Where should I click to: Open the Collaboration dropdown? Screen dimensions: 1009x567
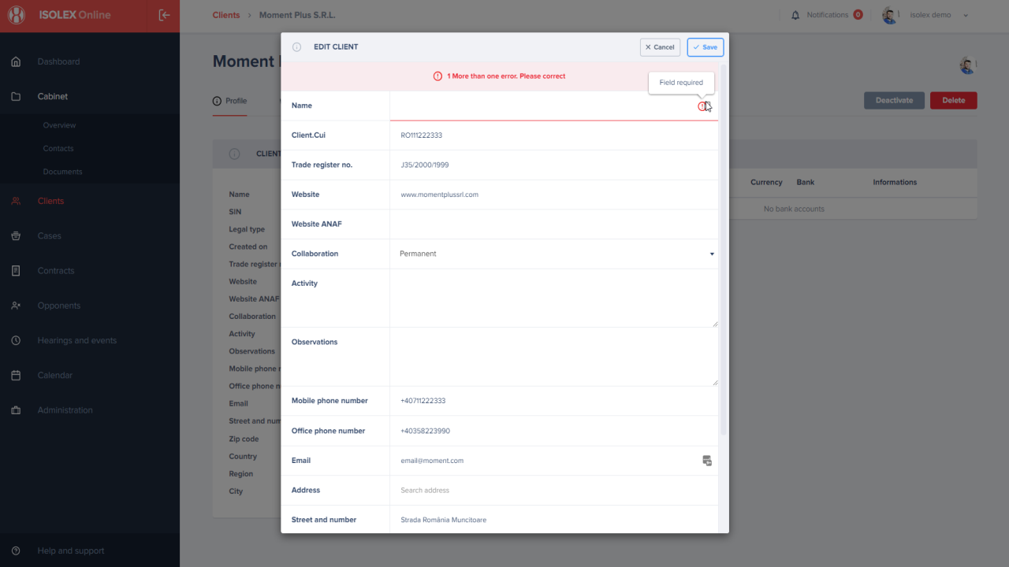click(554, 254)
